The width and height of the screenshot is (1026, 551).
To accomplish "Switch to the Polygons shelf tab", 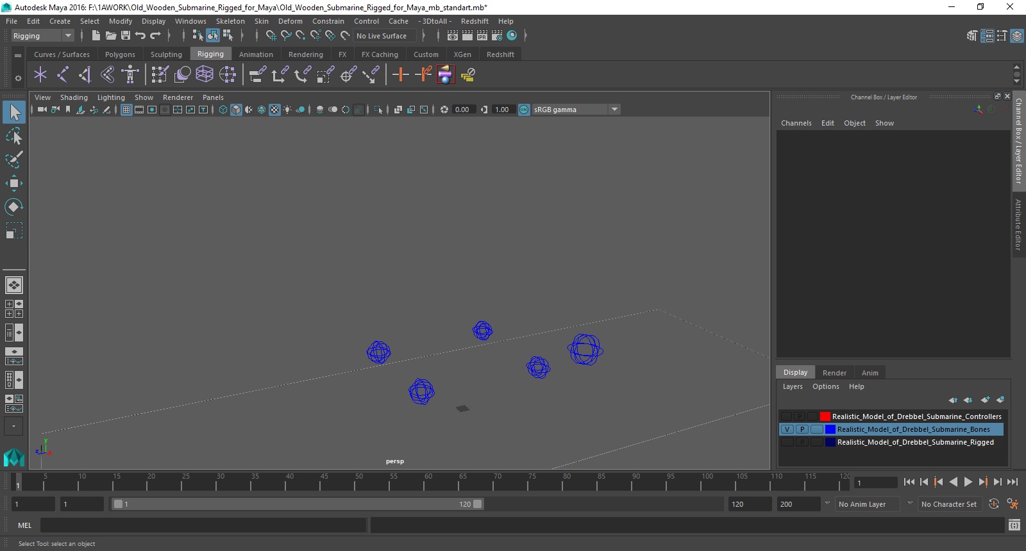I will pyautogui.click(x=120, y=54).
